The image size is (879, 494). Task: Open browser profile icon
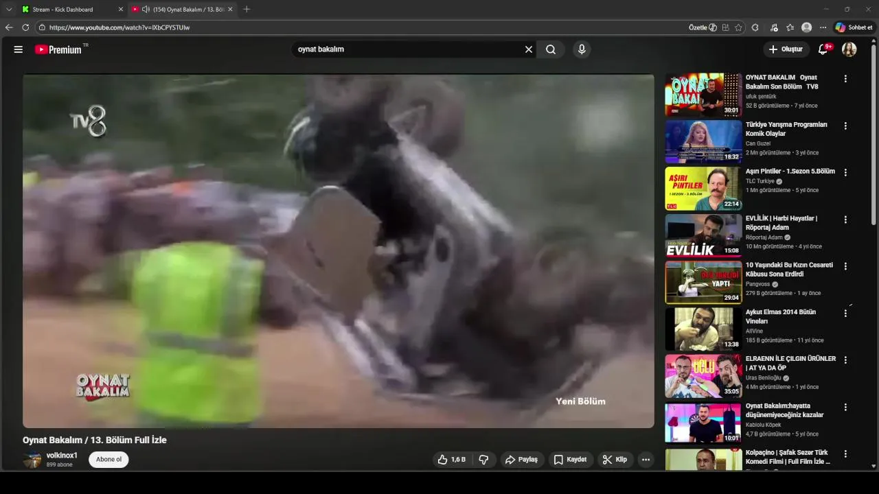point(806,27)
